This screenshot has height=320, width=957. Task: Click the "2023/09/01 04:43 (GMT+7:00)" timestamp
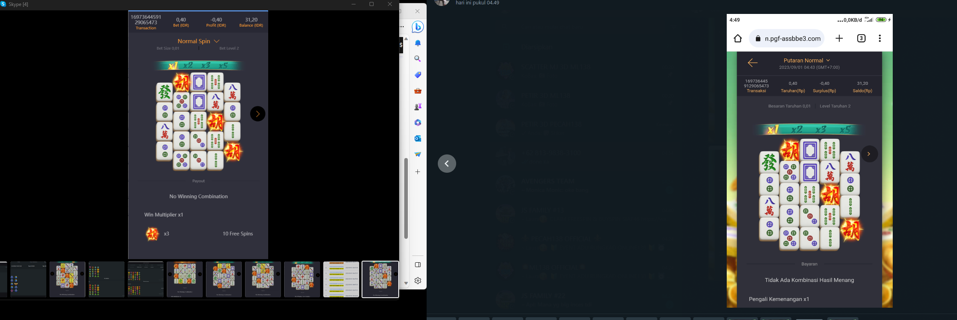(809, 68)
